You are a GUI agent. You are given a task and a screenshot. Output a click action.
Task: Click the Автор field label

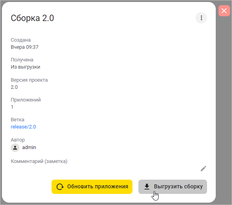pos(18,140)
